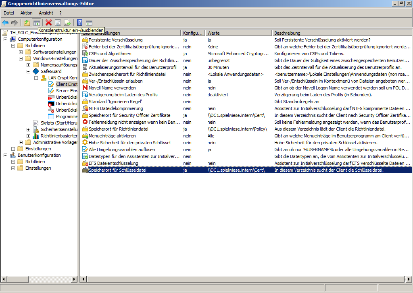Collapse the Computerkonfiguration tree node

pos(6,39)
